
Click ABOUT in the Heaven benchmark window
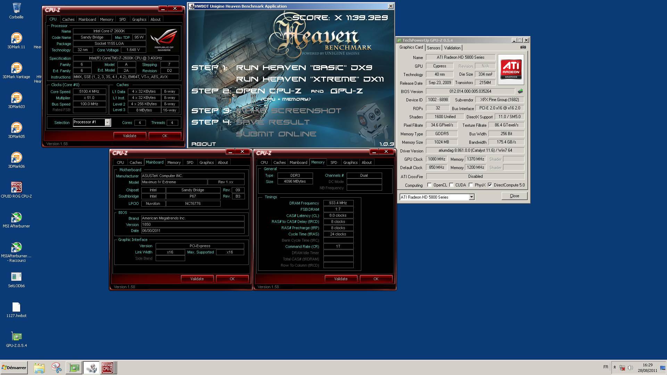coord(204,144)
